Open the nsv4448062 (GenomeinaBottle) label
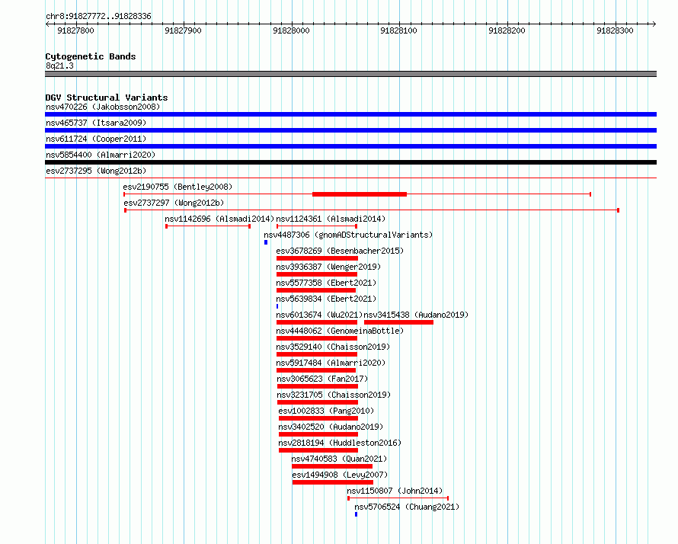 (x=340, y=331)
